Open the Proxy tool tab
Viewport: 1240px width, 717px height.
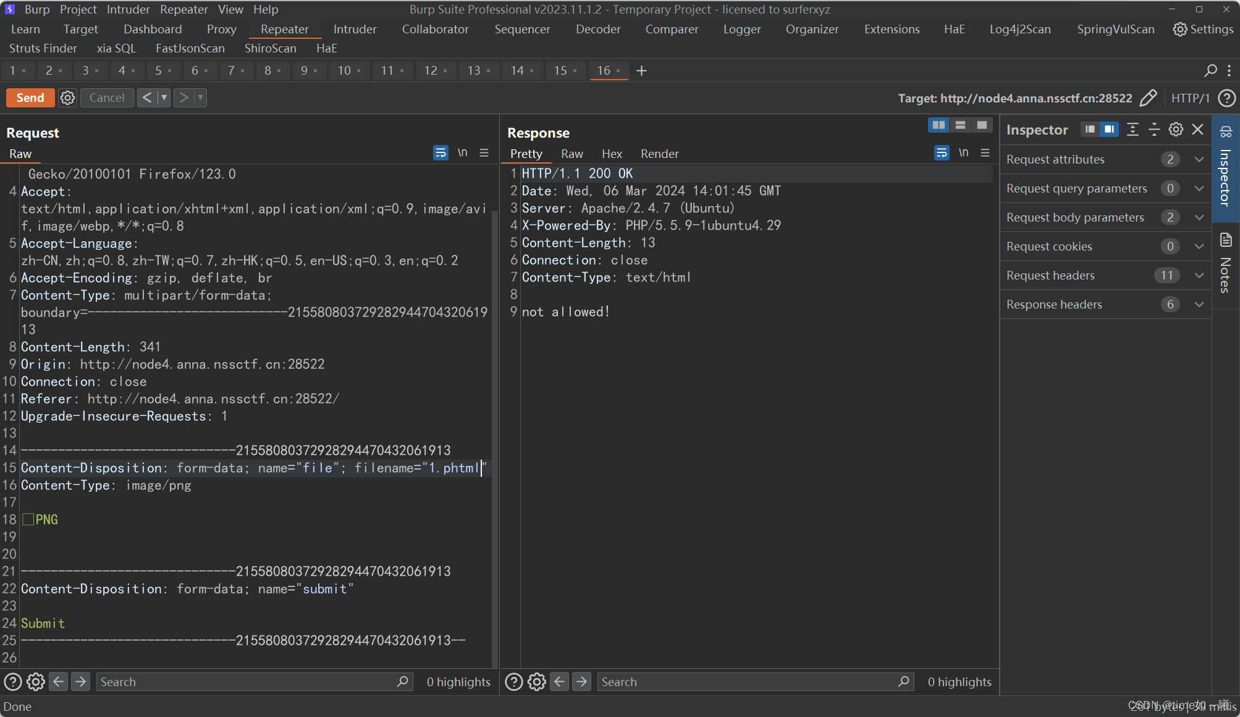[222, 29]
